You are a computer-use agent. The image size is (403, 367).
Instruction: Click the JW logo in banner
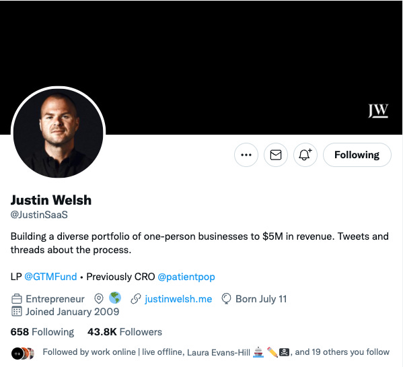378,111
